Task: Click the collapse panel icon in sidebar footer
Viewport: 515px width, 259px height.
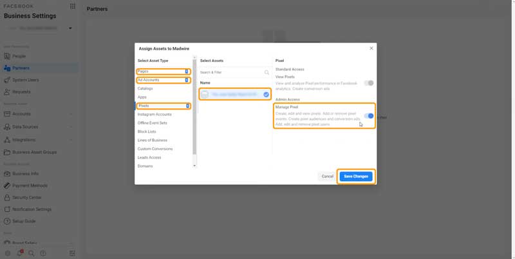Action: tap(72, 253)
